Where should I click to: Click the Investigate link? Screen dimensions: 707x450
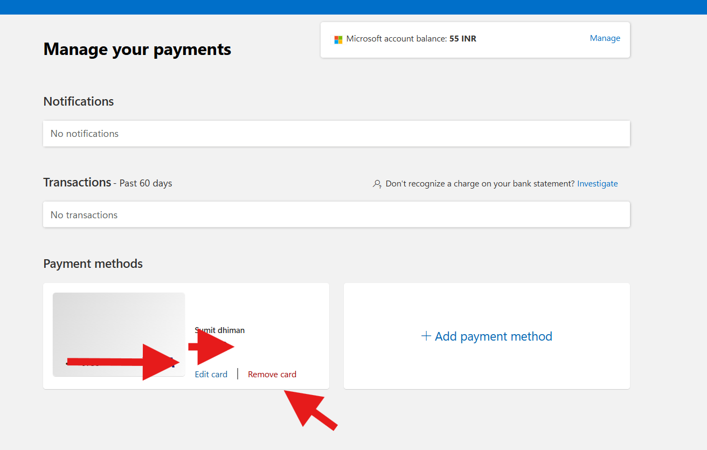598,184
